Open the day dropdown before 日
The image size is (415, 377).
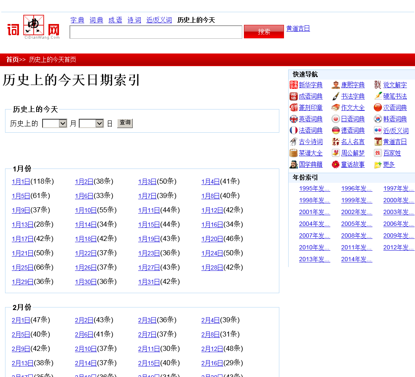point(91,123)
